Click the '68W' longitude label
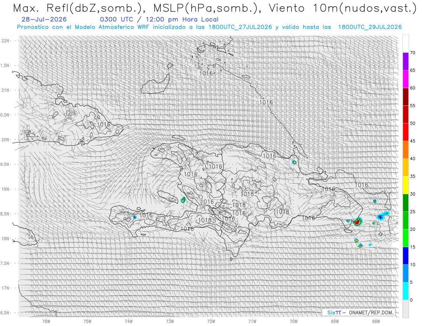 [376, 321]
